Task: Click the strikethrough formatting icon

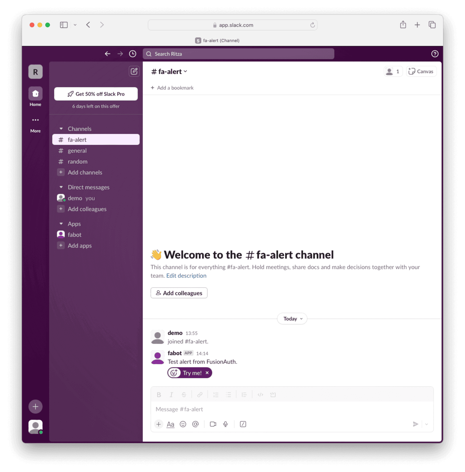Action: [184, 395]
